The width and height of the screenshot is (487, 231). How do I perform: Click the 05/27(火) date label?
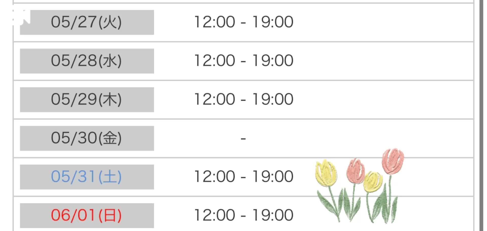[87, 22]
